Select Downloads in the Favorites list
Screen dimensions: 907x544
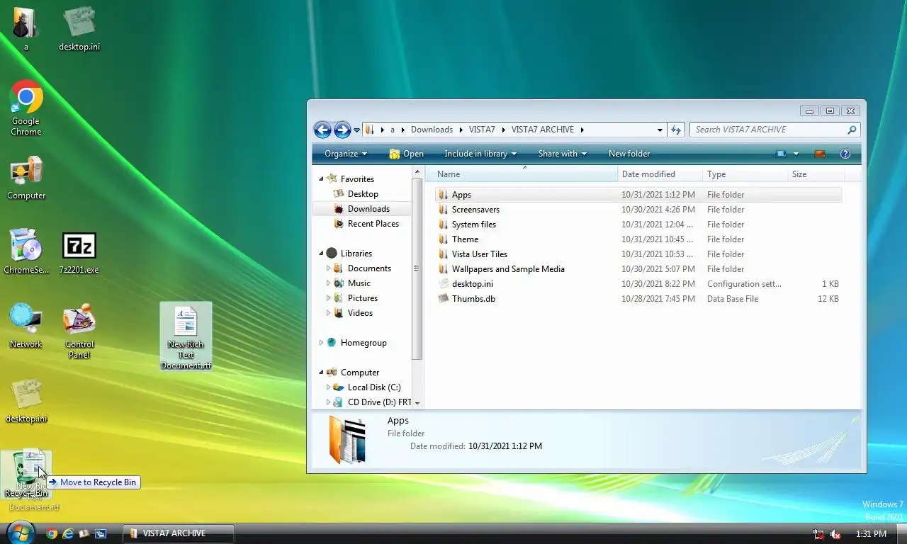pyautogui.click(x=361, y=209)
